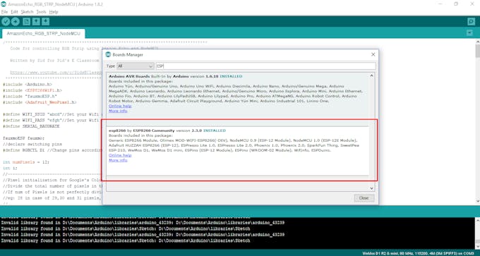Screen dimensions: 480x256
Task: Click the #include "fauxmoESP.h" code line
Action: pyautogui.click(x=30, y=97)
